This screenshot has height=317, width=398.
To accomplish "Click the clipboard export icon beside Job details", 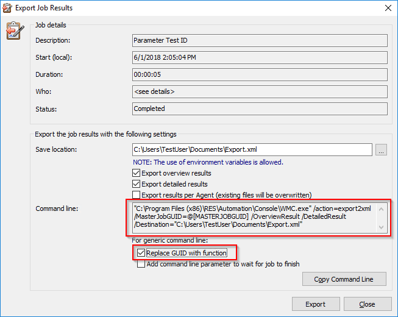I will pyautogui.click(x=15, y=30).
